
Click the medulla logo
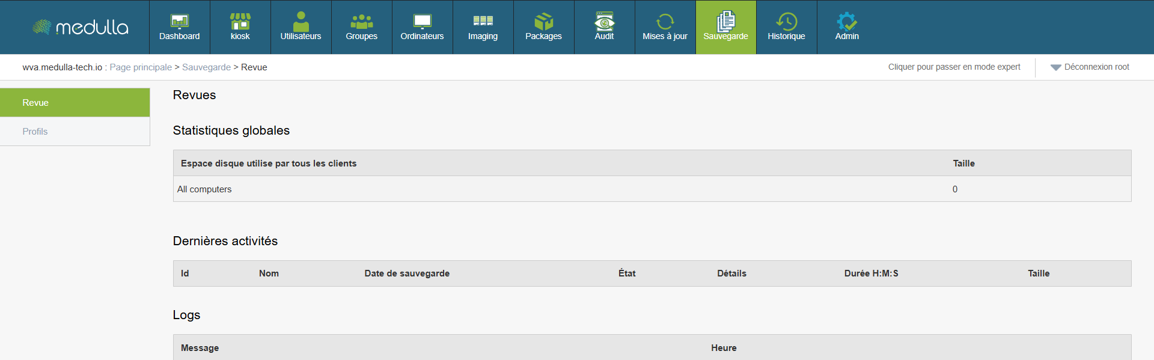click(81, 27)
